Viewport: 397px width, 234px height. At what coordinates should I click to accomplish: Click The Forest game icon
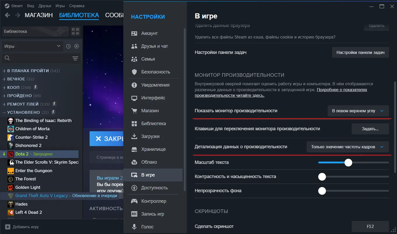point(11,179)
